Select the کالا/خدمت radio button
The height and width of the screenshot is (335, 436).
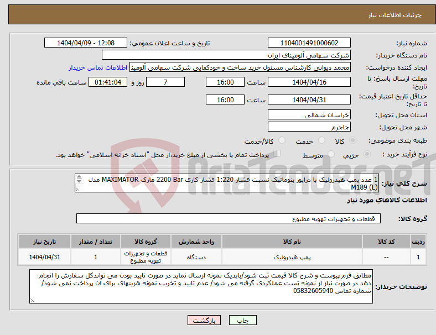point(282,140)
